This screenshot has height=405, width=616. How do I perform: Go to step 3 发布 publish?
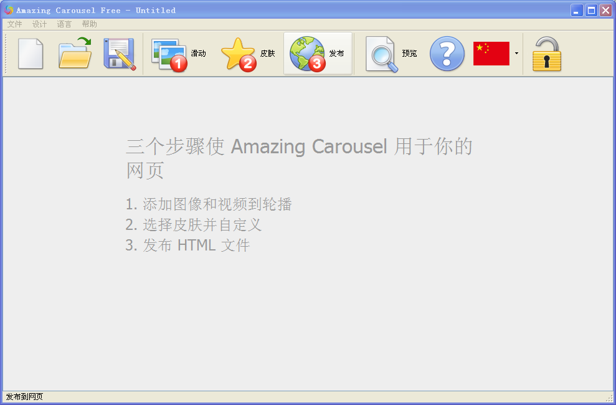(318, 54)
